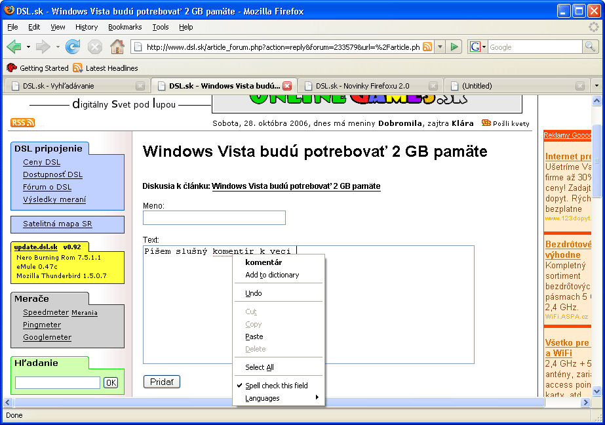Open the search engine selector dropdown
This screenshot has width=605, height=425.
[484, 47]
